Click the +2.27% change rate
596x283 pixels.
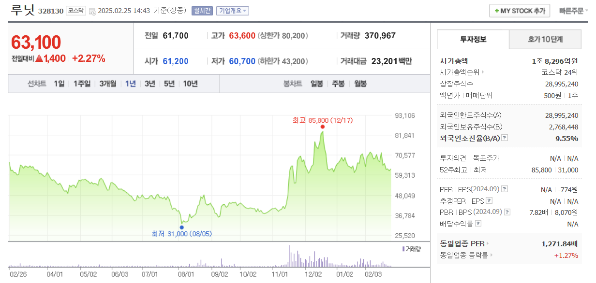coord(89,58)
